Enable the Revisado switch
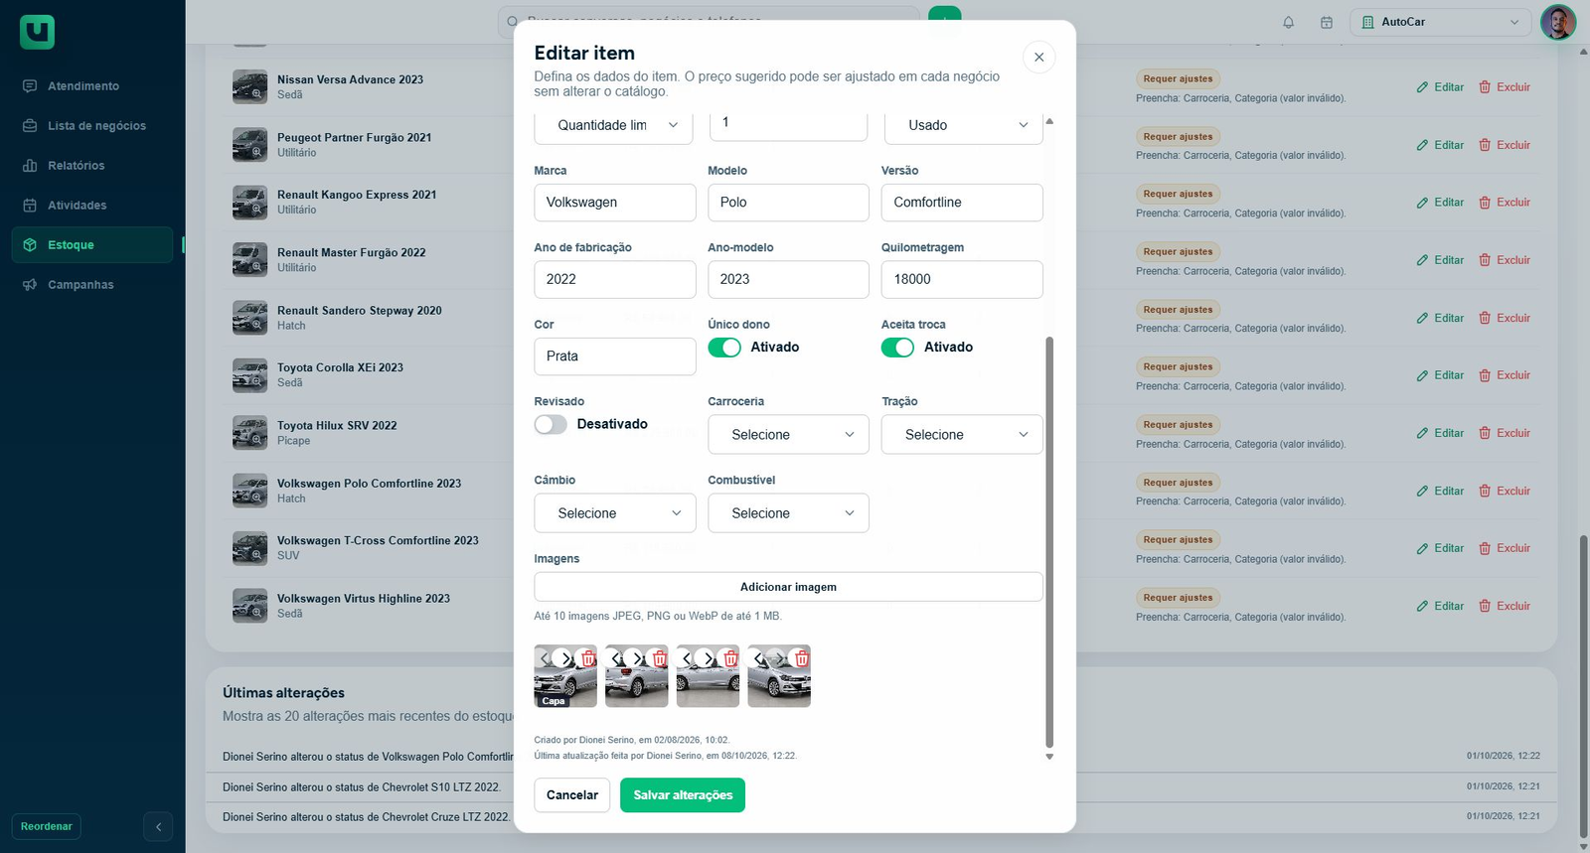 551,425
